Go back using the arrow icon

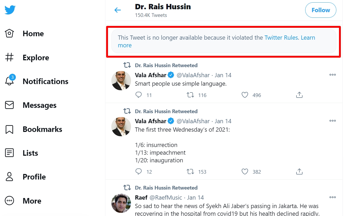[x=117, y=10]
